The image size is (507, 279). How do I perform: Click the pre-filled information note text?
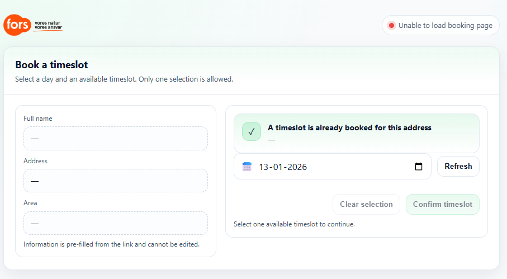[111, 244]
